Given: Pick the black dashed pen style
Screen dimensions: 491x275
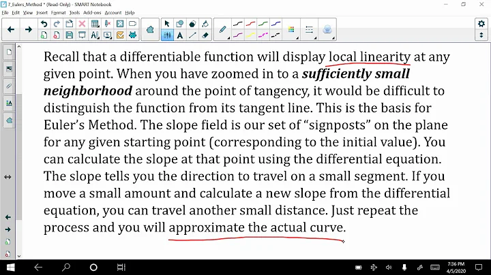Looking at the screenshot, I should [276, 35].
